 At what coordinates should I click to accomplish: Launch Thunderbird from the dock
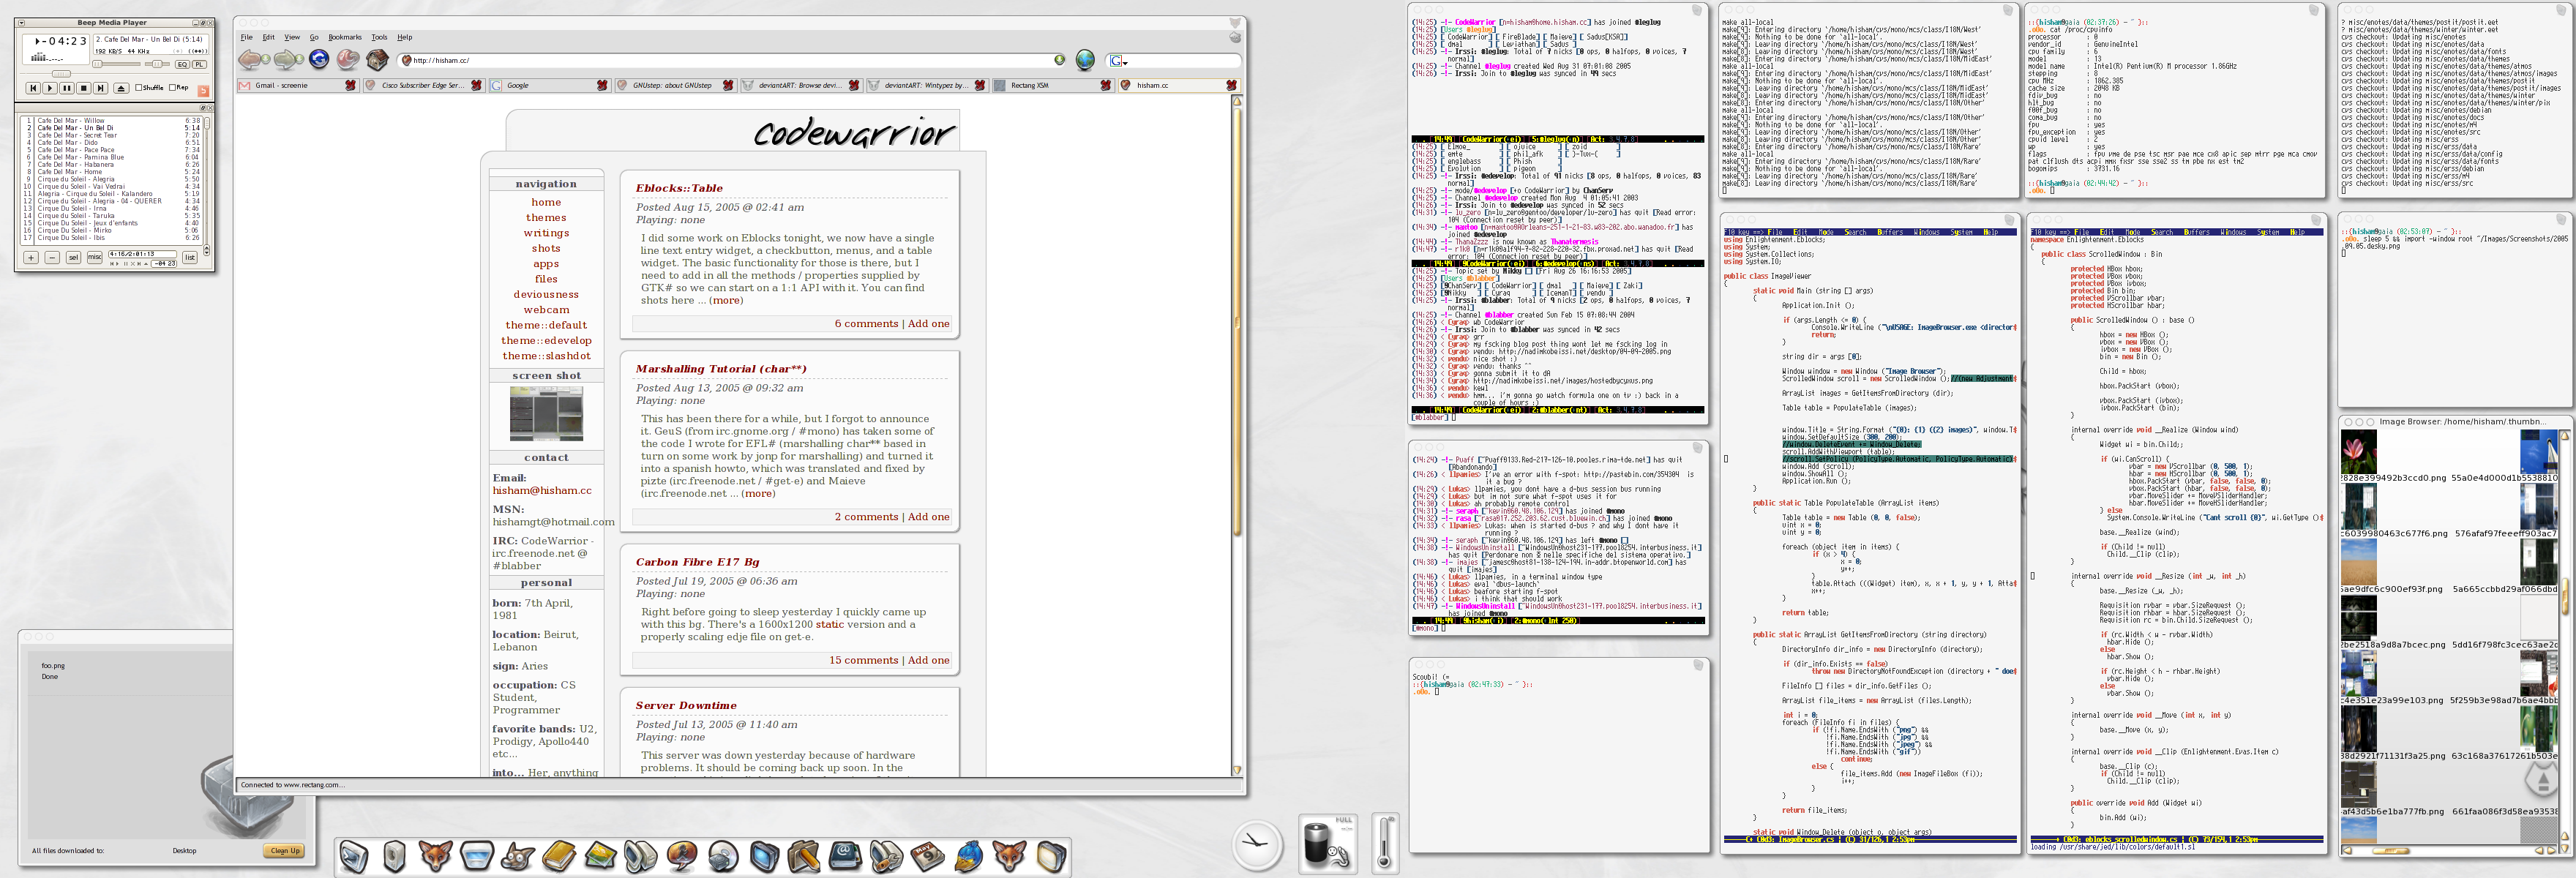[969, 857]
